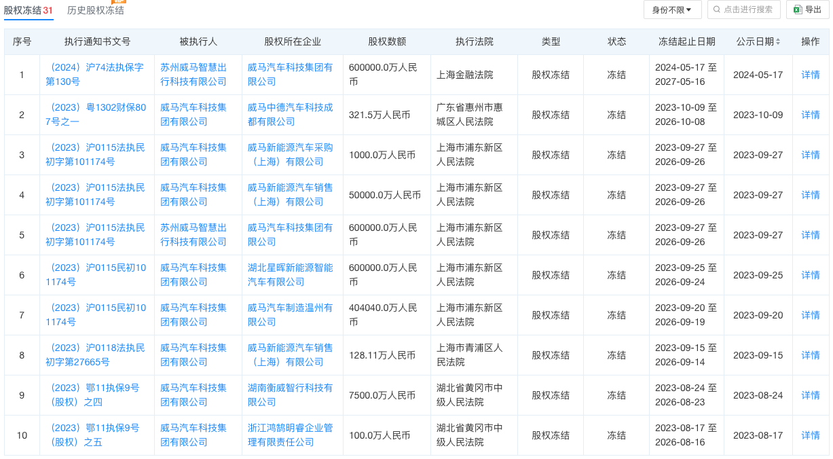The image size is (833, 459).
Task: Open 详情 for row 1
Action: tap(811, 75)
